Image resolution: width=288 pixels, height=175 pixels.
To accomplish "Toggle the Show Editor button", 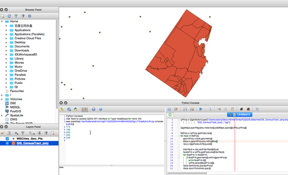I will click(84, 109).
